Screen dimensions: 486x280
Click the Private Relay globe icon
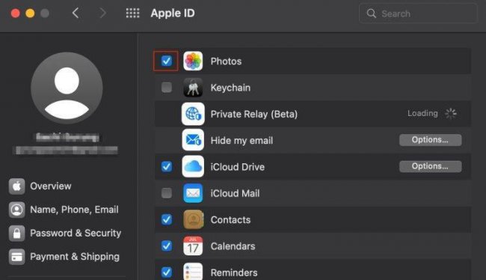(193, 114)
